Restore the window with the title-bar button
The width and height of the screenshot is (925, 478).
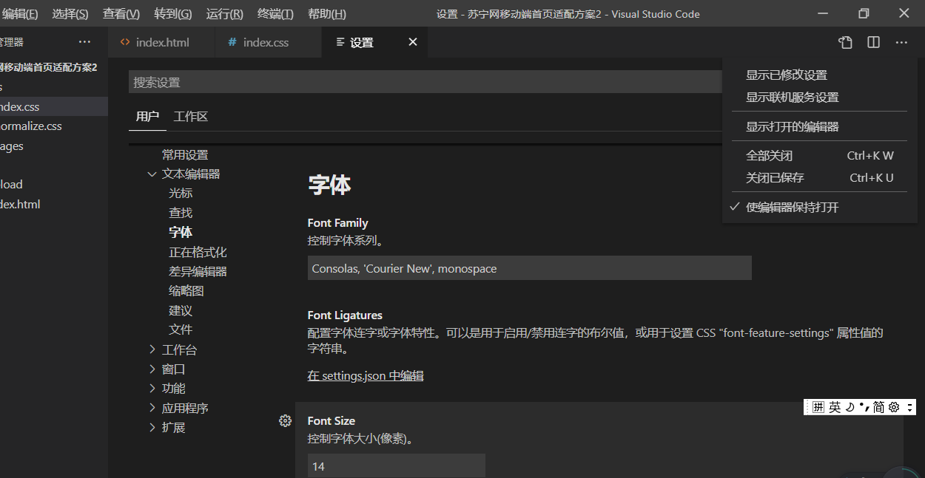(x=864, y=13)
